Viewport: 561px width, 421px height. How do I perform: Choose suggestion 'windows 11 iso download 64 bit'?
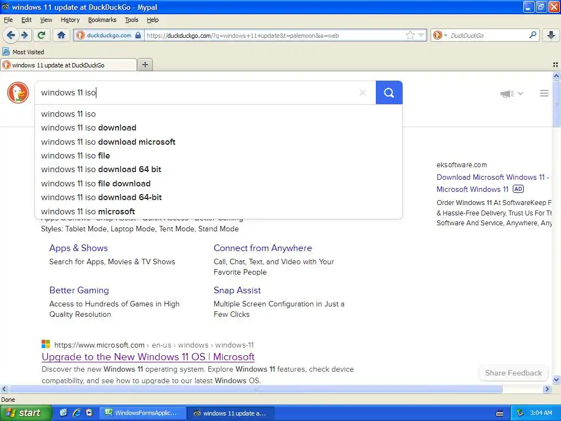point(218,169)
